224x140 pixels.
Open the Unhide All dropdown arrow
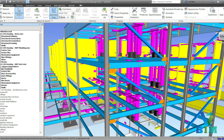point(108,16)
